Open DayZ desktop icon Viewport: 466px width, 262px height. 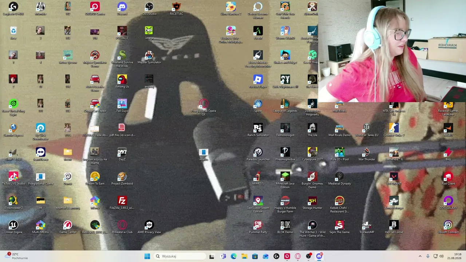click(122, 154)
